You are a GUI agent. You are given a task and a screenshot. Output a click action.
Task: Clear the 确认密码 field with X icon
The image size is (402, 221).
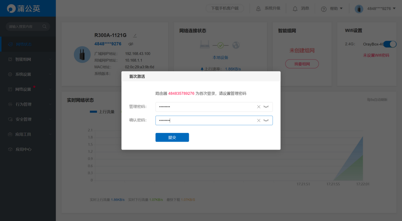coord(259,120)
